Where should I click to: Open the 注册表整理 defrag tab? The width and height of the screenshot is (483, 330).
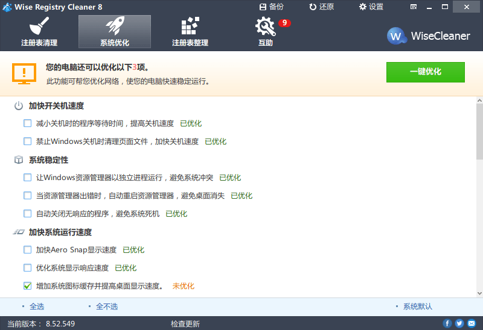(190, 32)
